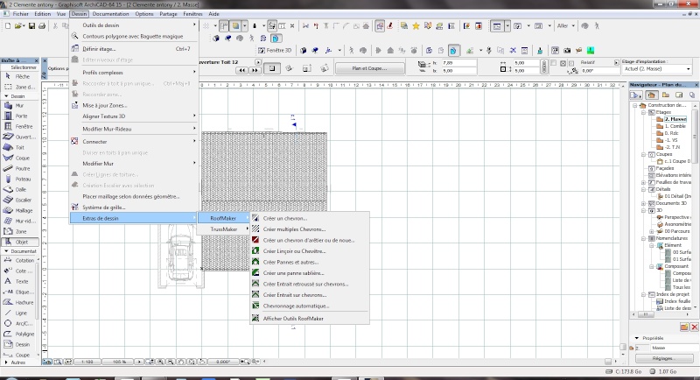Choose Créer un chevron
Image resolution: width=700 pixels, height=380 pixels.
click(310, 218)
